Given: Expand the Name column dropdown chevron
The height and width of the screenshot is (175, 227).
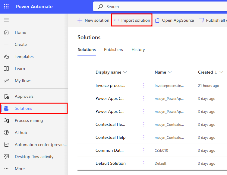Looking at the screenshot, I should (x=170, y=72).
